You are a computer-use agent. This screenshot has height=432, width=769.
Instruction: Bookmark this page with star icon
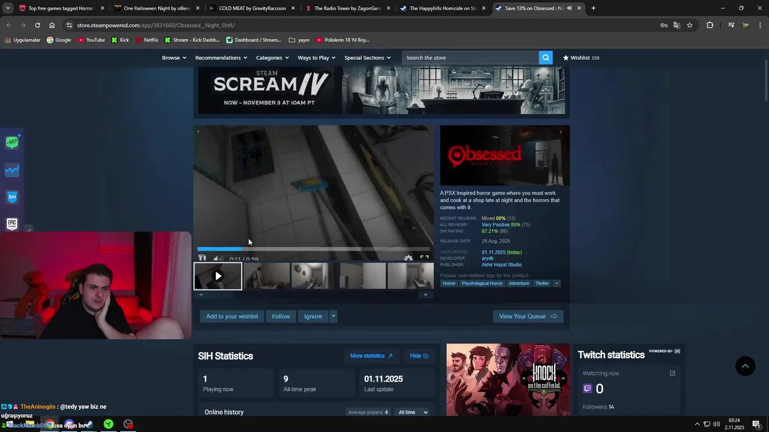tap(690, 25)
